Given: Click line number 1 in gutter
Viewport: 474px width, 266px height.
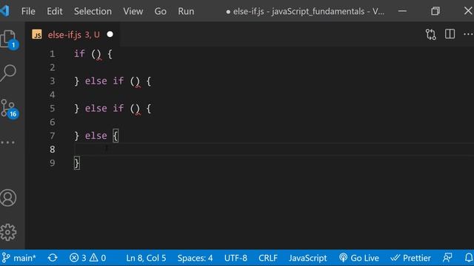Looking at the screenshot, I should (53, 54).
